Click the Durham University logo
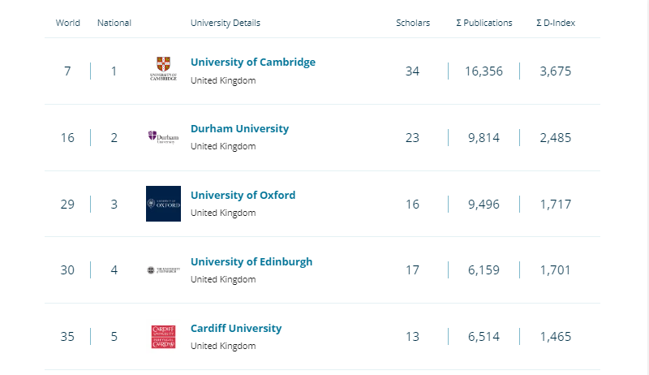Viewport: 649px width, 375px height. (163, 137)
